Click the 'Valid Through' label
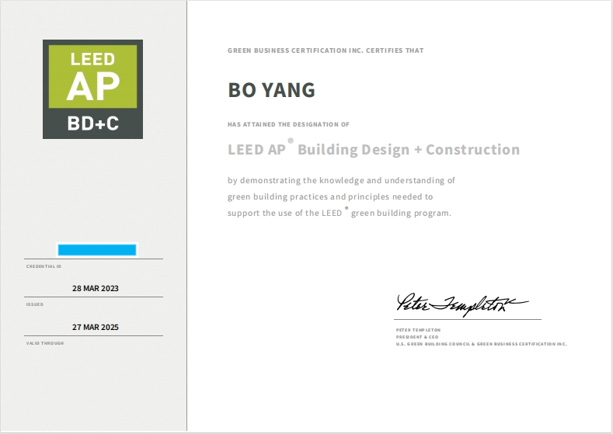The height and width of the screenshot is (434, 613). coord(45,343)
